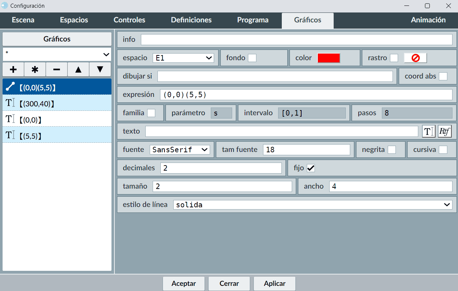Open the estilo de línea dropdown
This screenshot has height=291, width=458.
tap(313, 205)
